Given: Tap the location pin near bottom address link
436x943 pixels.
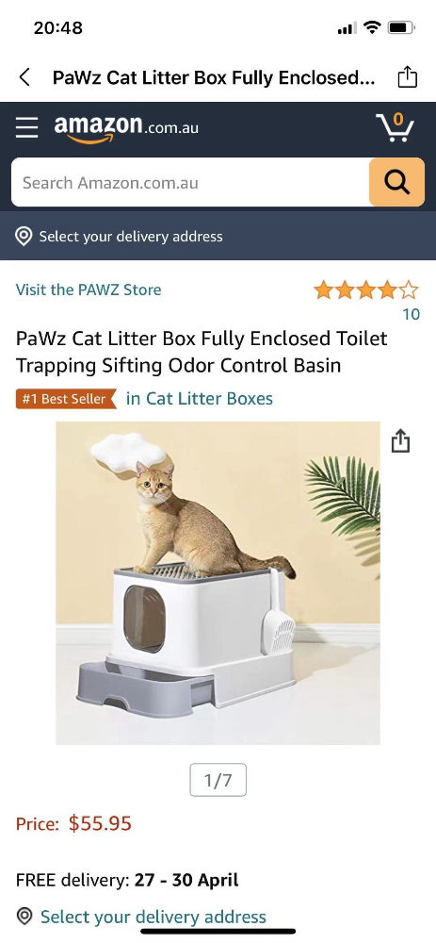Looking at the screenshot, I should tap(24, 917).
